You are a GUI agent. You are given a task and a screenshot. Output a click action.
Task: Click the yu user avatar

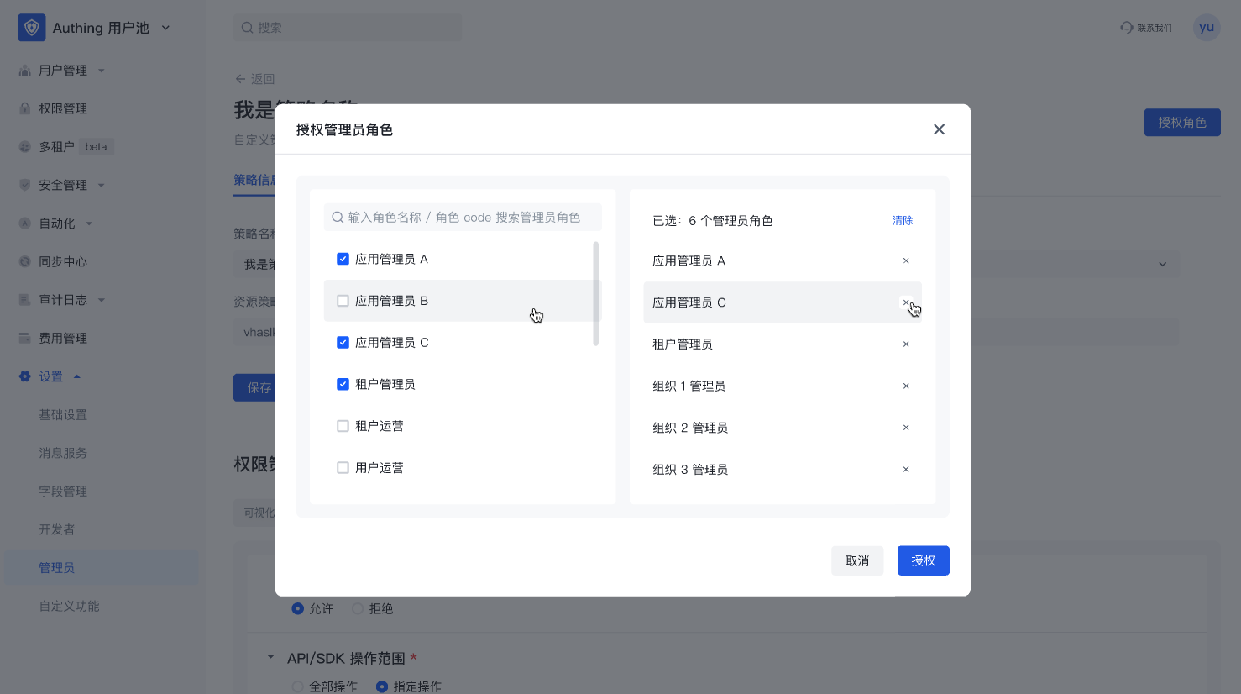click(1207, 27)
